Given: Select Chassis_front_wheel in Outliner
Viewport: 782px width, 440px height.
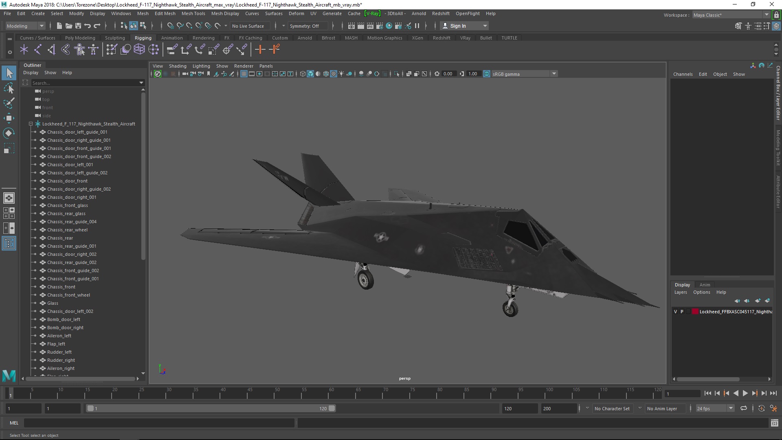Looking at the screenshot, I should (68, 295).
